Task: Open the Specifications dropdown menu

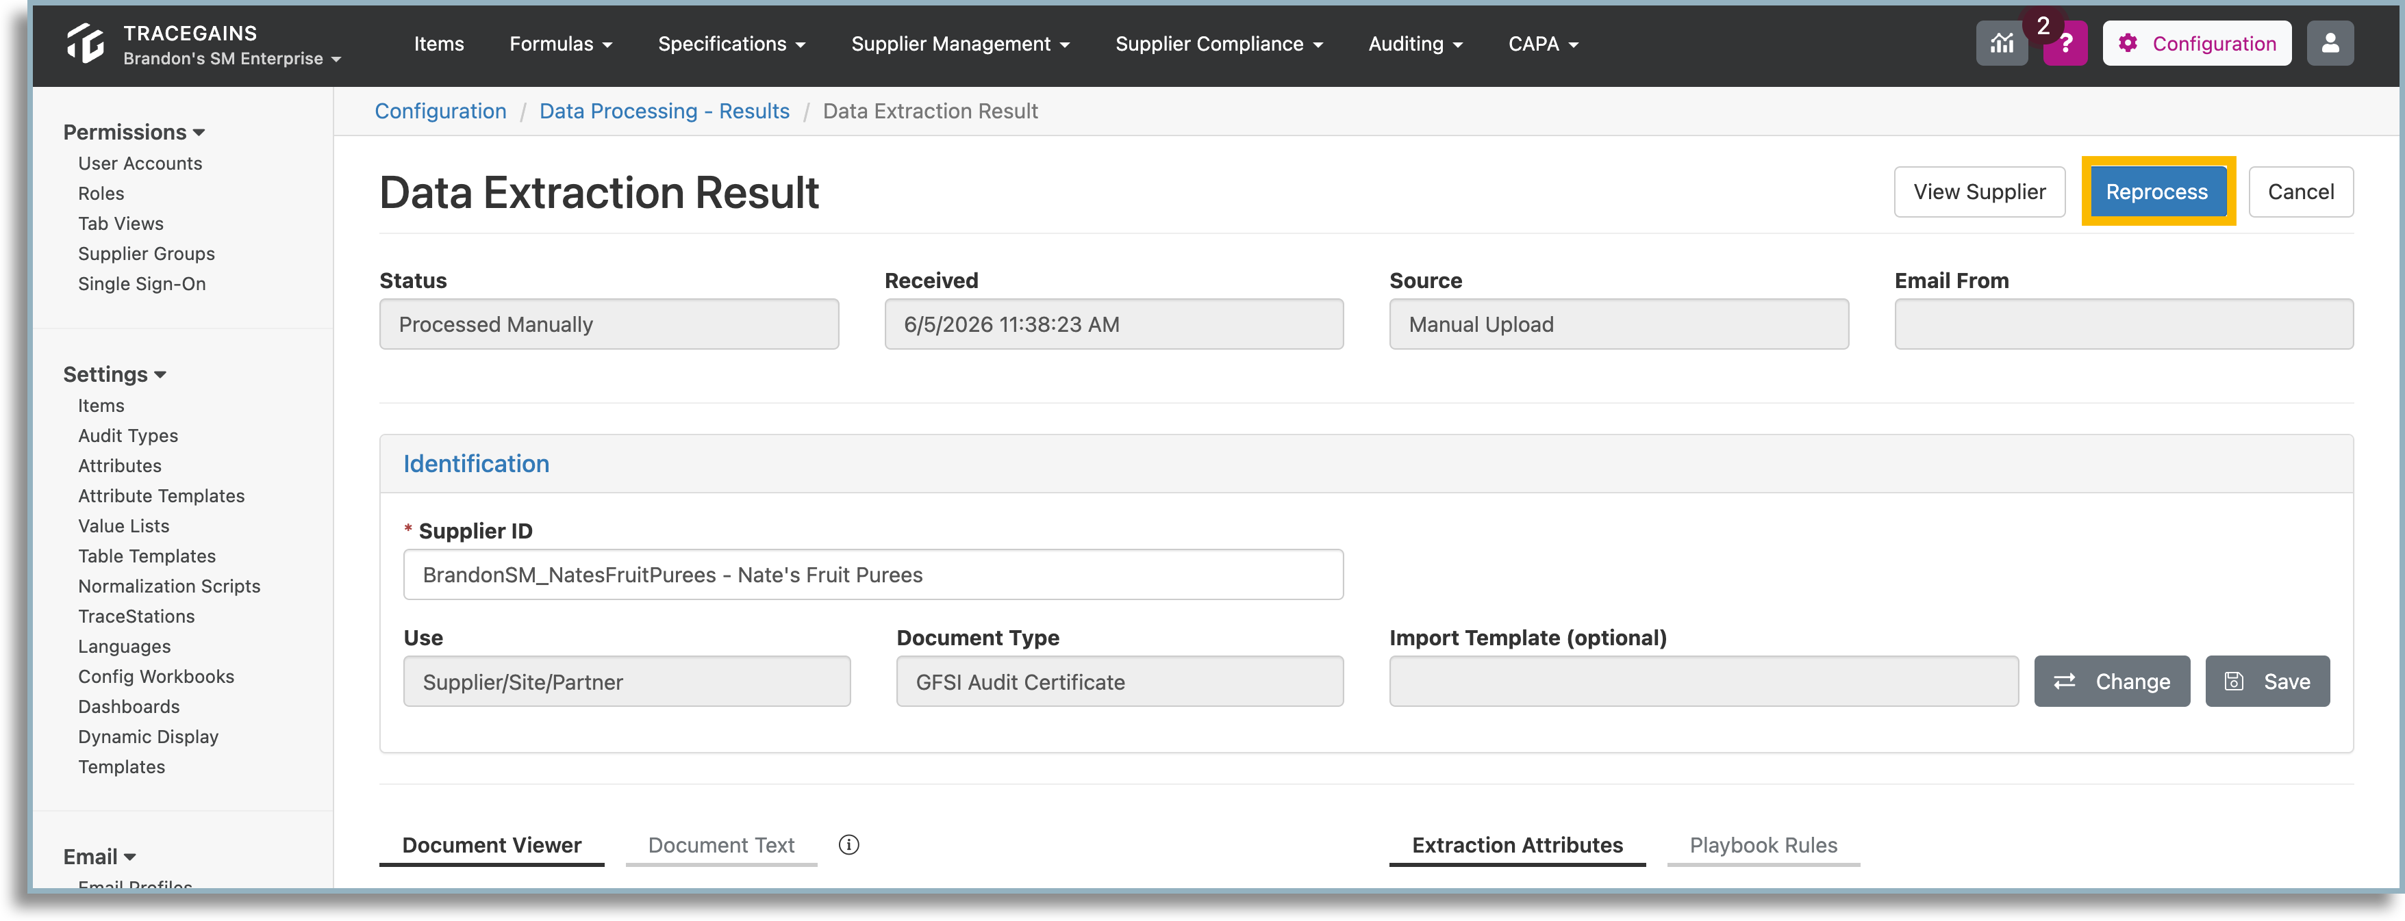Action: [731, 44]
